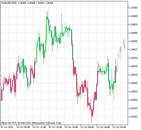Click the 1.29150 price level label
This screenshot has height=130, width=141.
(x=133, y=8)
